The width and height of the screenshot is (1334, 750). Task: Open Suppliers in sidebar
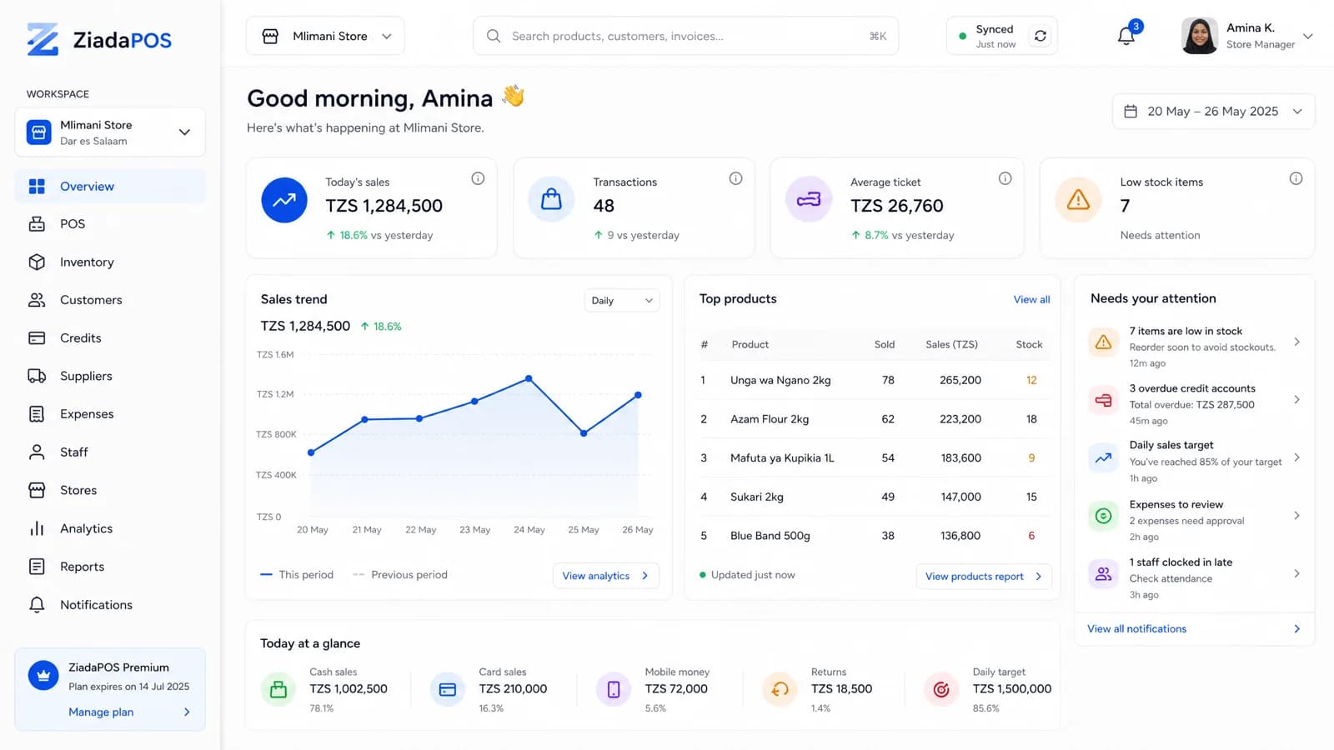110,377
